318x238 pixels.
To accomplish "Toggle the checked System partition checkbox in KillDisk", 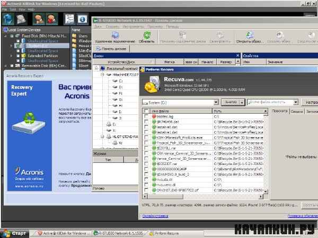I will coord(18,46).
